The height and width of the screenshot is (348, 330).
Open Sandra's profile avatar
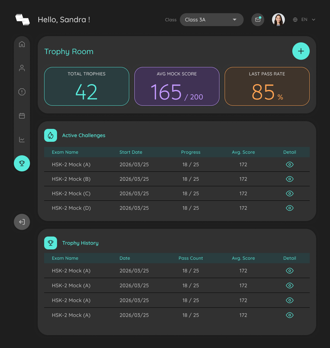[x=278, y=20]
